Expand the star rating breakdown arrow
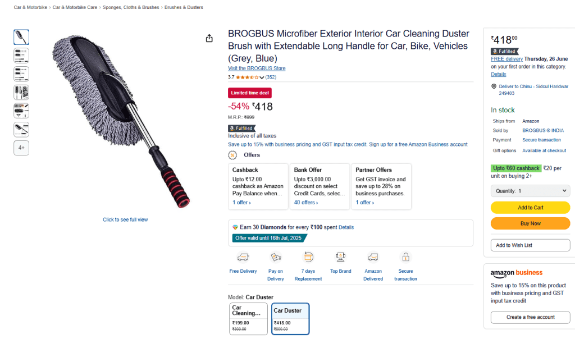Viewport: 575px width, 339px height. (x=262, y=77)
